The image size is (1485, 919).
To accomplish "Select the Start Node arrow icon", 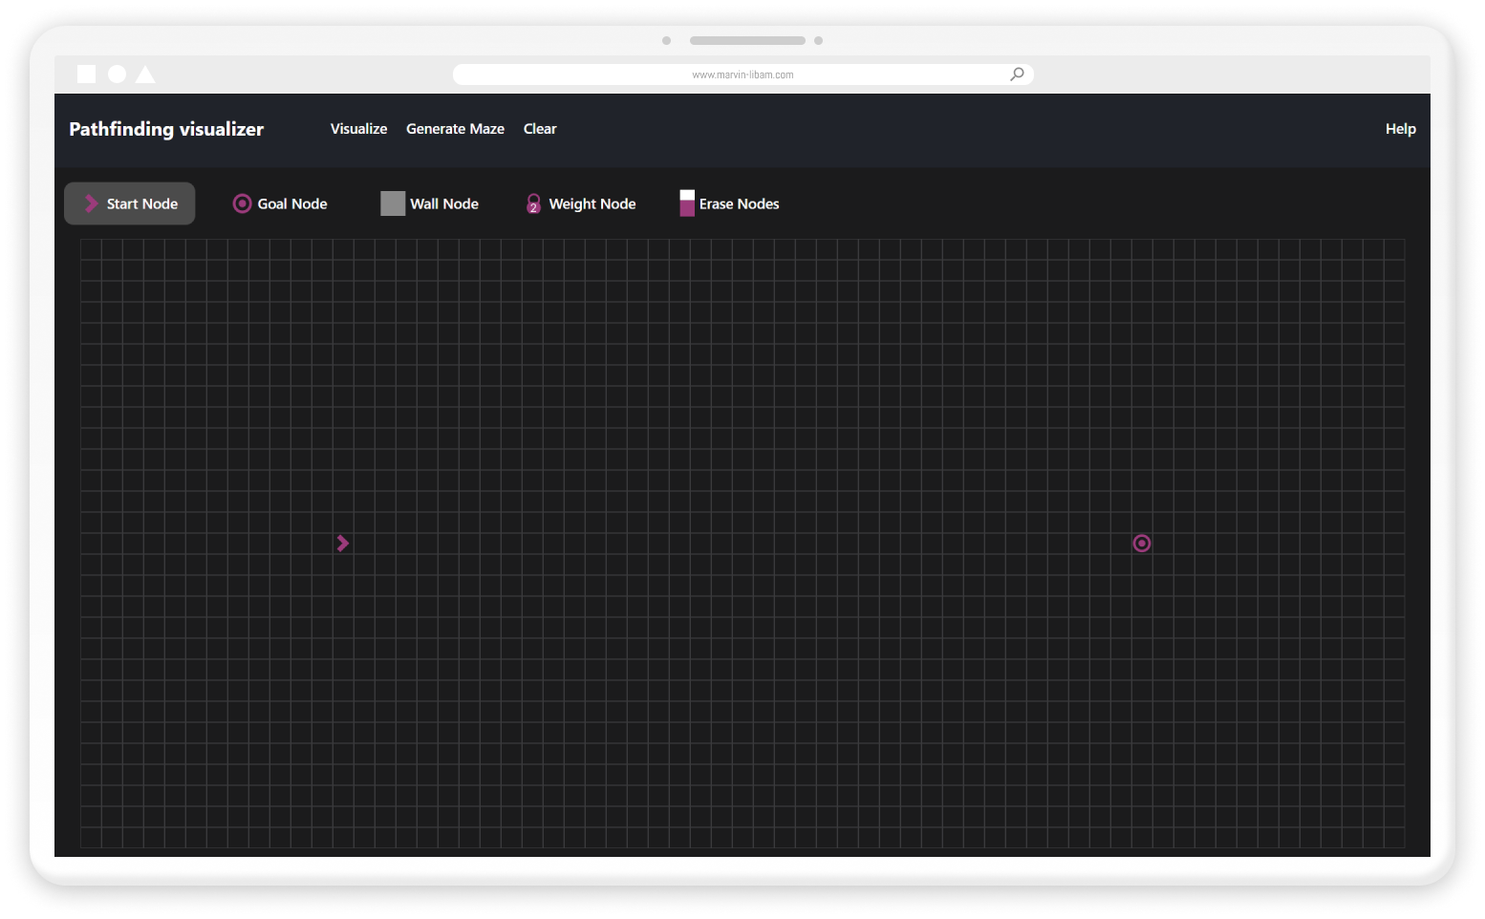I will pos(90,203).
